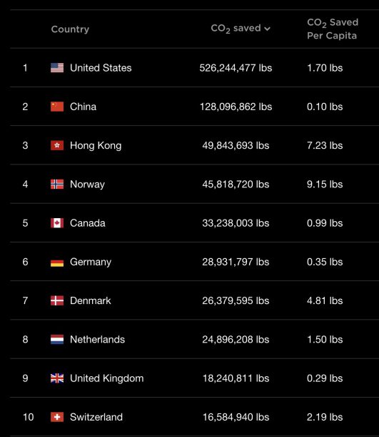Click the United States flag icon
The width and height of the screenshot is (379, 437).
(x=57, y=68)
